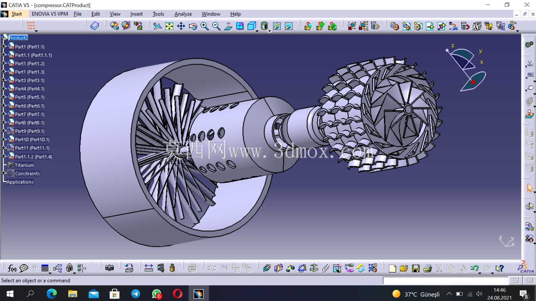Select the Rotate view tool
The width and height of the screenshot is (536, 301).
[193, 26]
